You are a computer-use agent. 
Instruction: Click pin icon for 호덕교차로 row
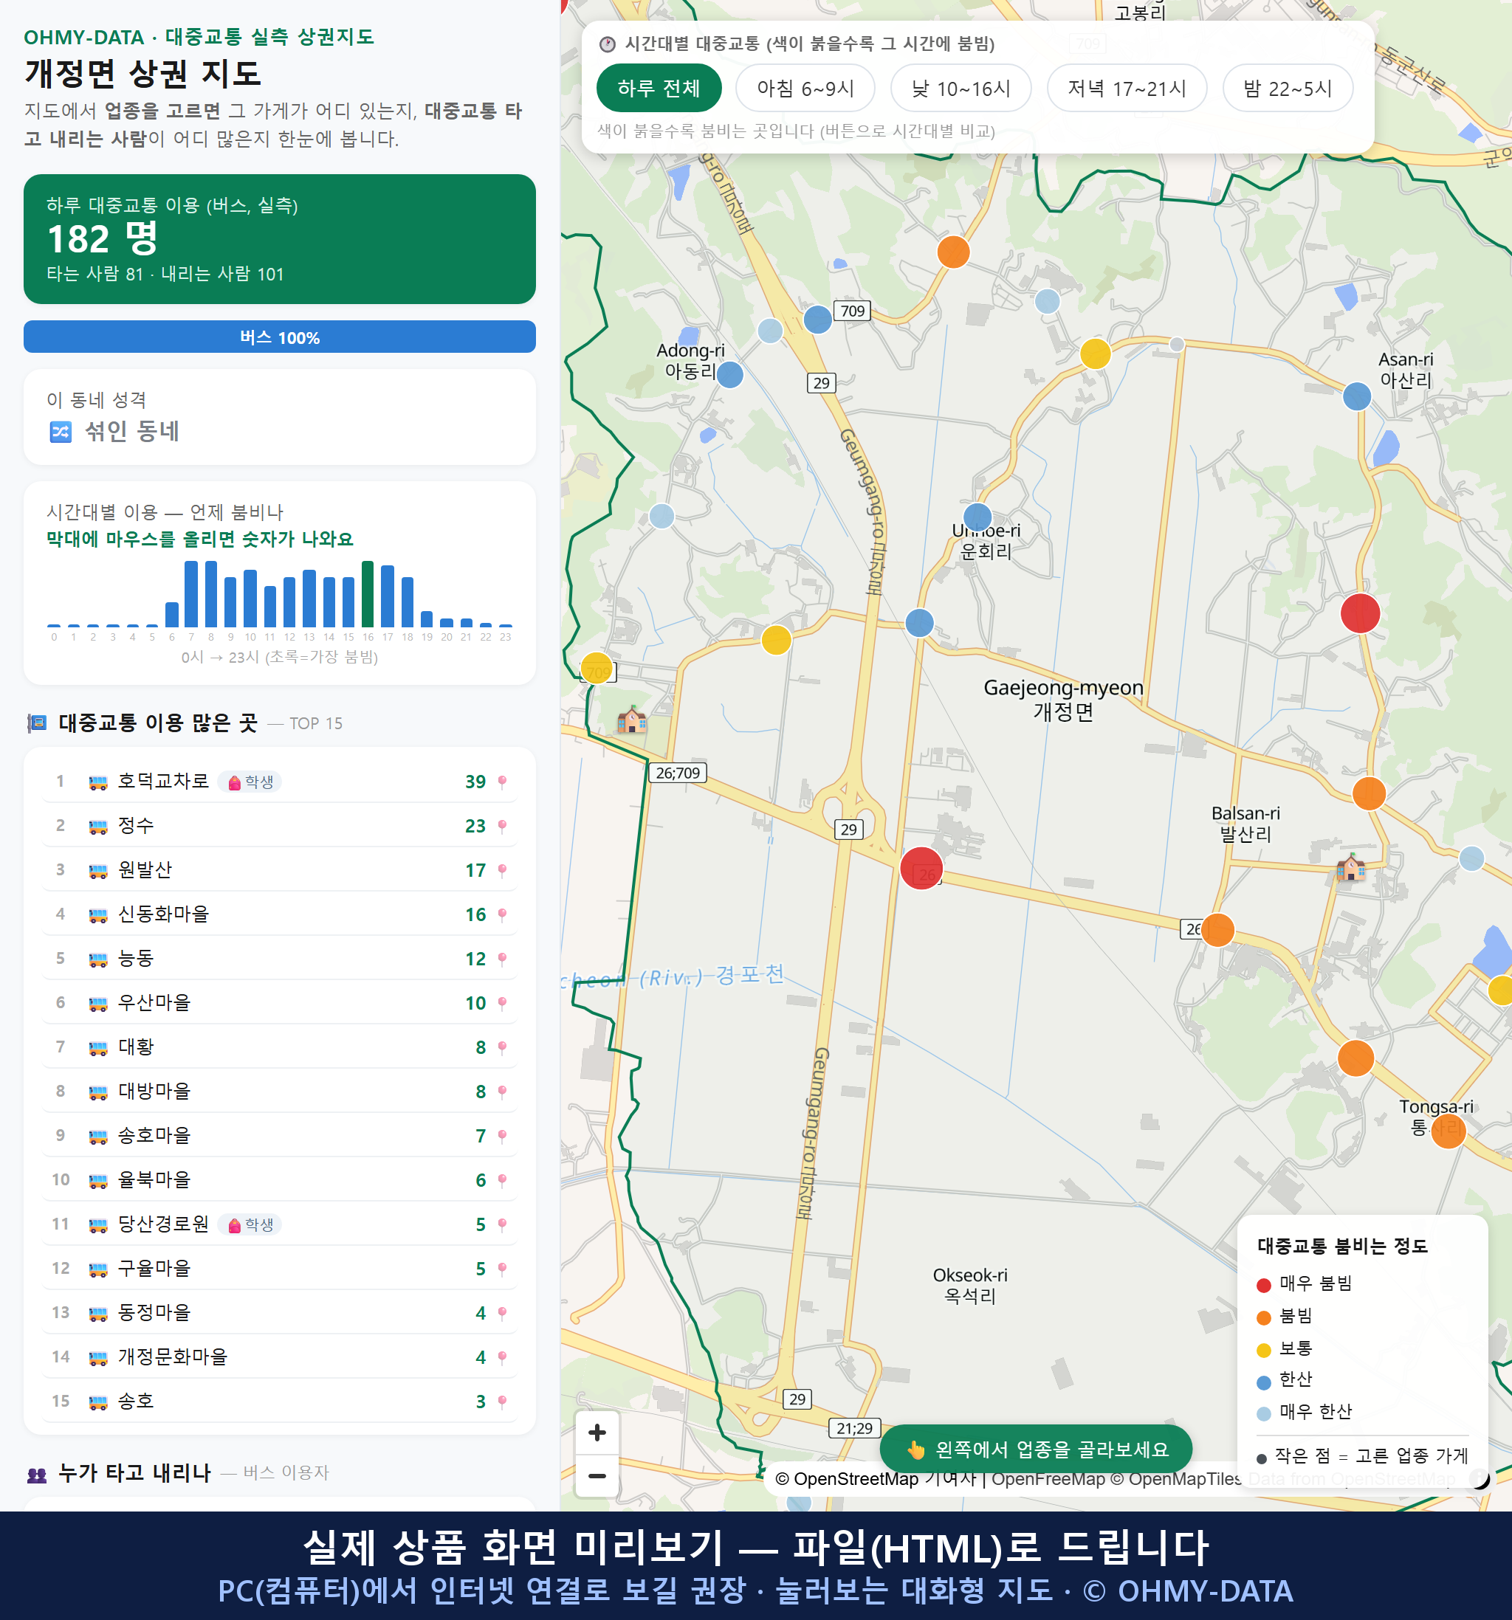[502, 782]
